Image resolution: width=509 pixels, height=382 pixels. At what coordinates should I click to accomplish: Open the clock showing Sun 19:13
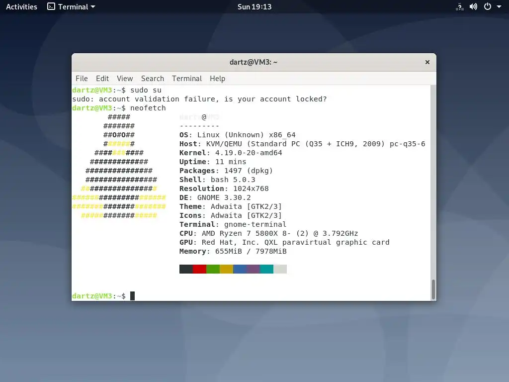tap(254, 7)
